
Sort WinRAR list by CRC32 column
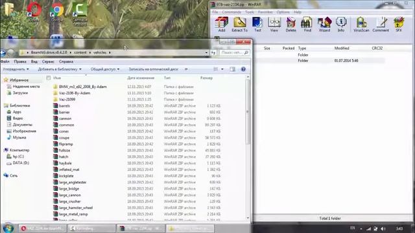click(x=377, y=49)
